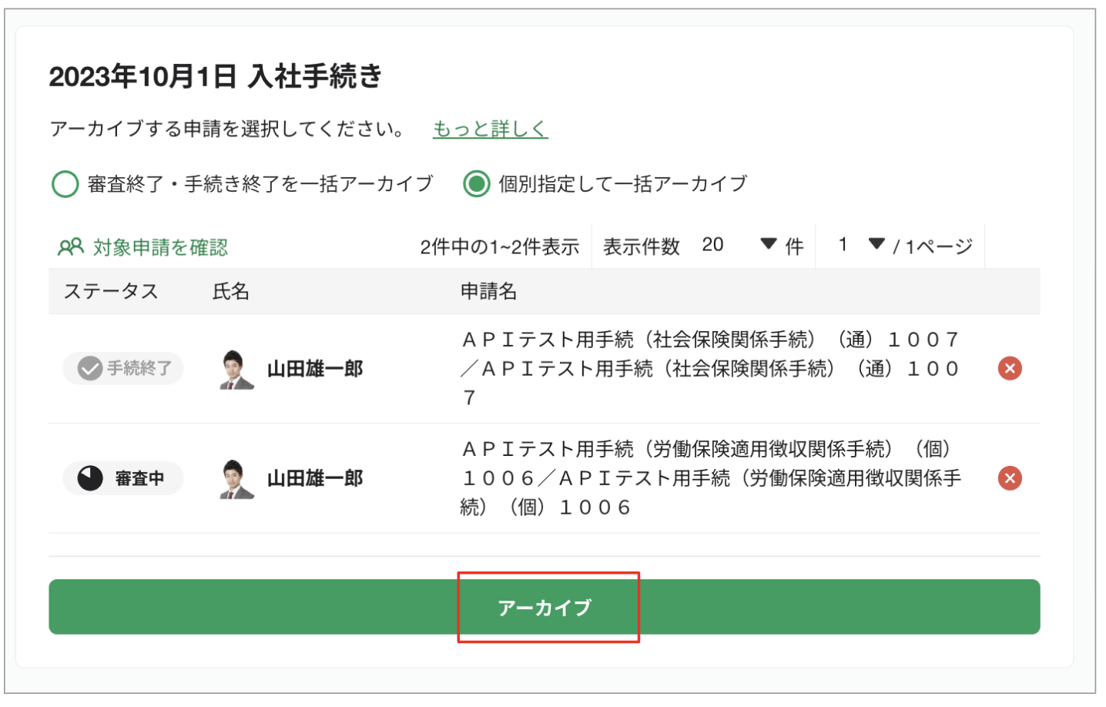Click the 2件中の1~2件表示 count text
Screen dimensions: 1106x707
[499, 246]
